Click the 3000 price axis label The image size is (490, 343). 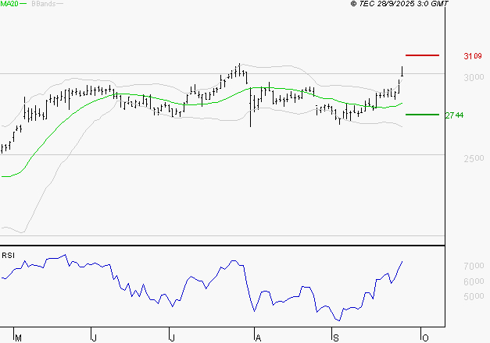[x=472, y=78]
